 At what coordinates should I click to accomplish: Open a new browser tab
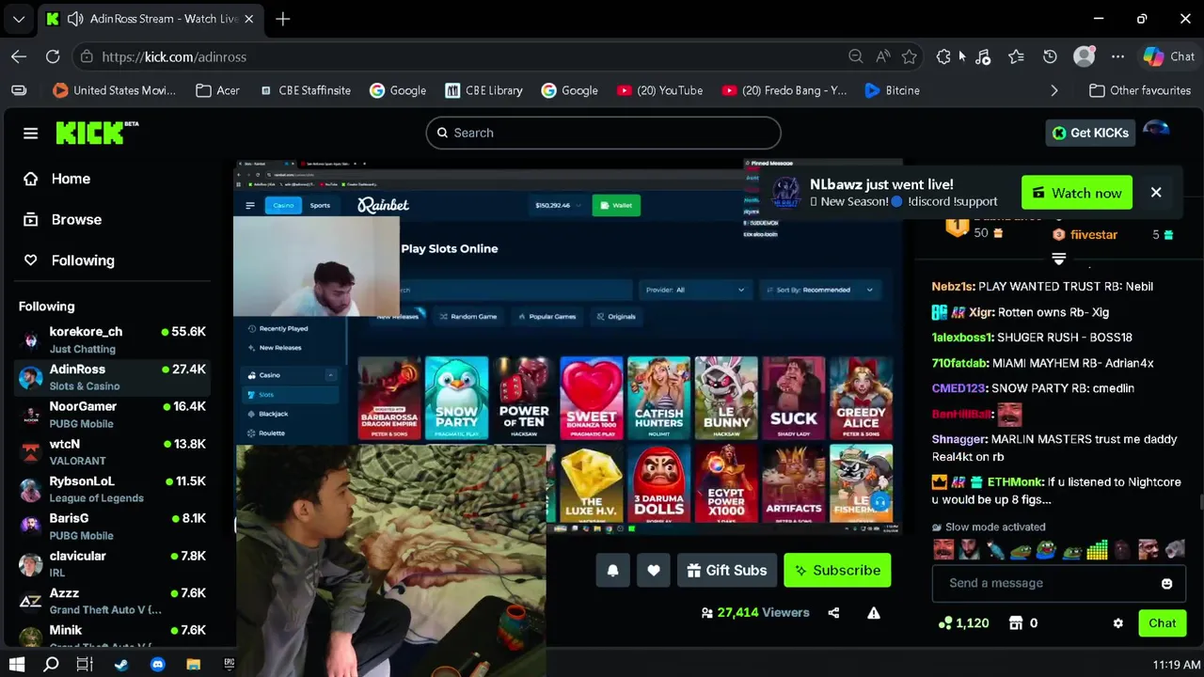click(283, 19)
